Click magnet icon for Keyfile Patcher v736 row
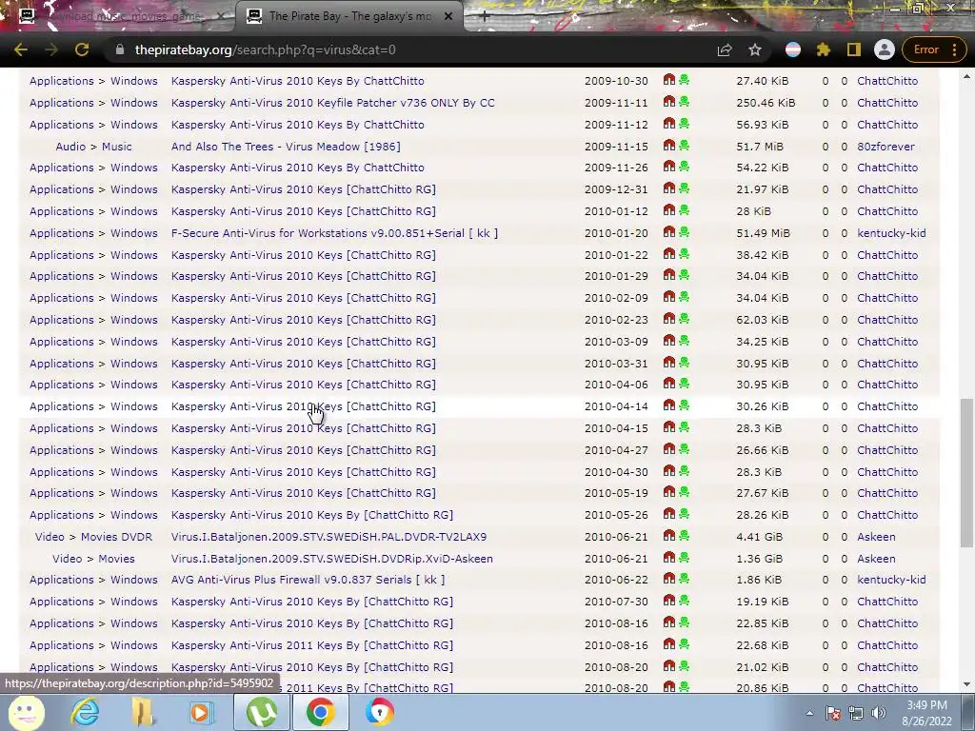The height and width of the screenshot is (731, 975). point(669,102)
